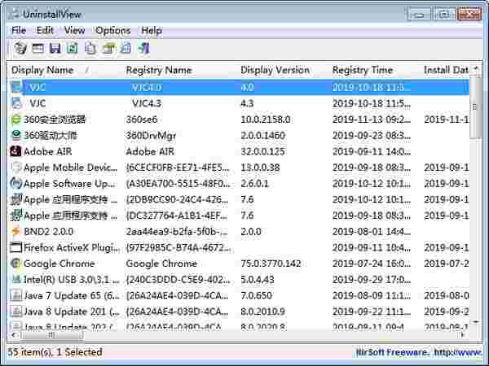Click the Copy selected items toolbar icon
Screen dimensions: 489x366
click(90, 49)
